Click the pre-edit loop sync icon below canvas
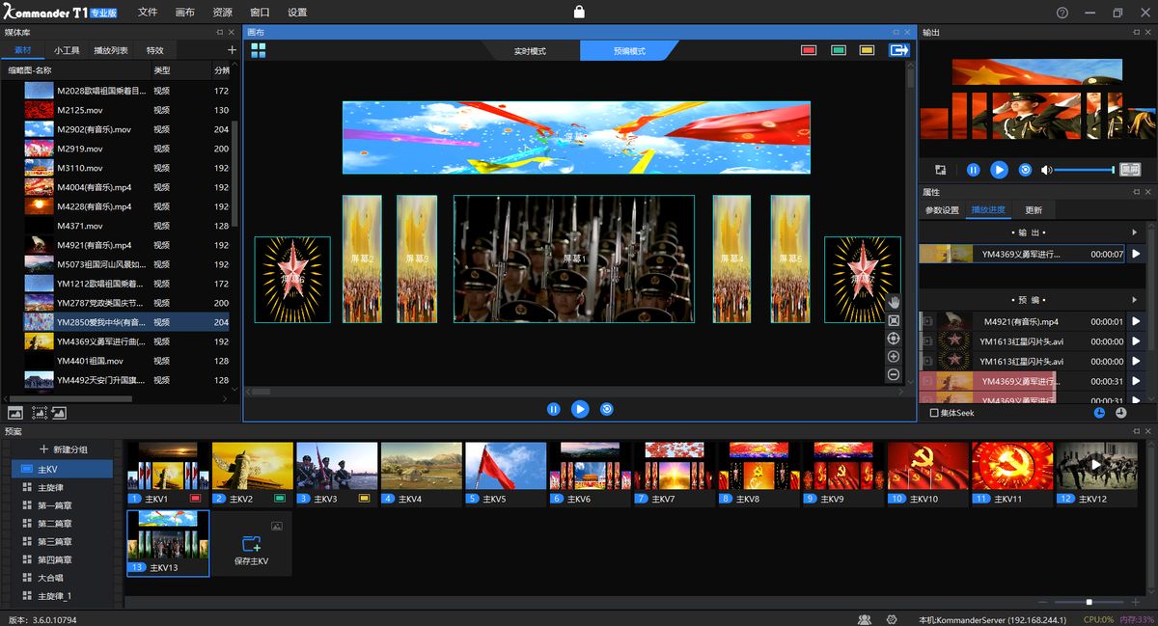Screen dimensions: 1158x626 pyautogui.click(x=605, y=409)
